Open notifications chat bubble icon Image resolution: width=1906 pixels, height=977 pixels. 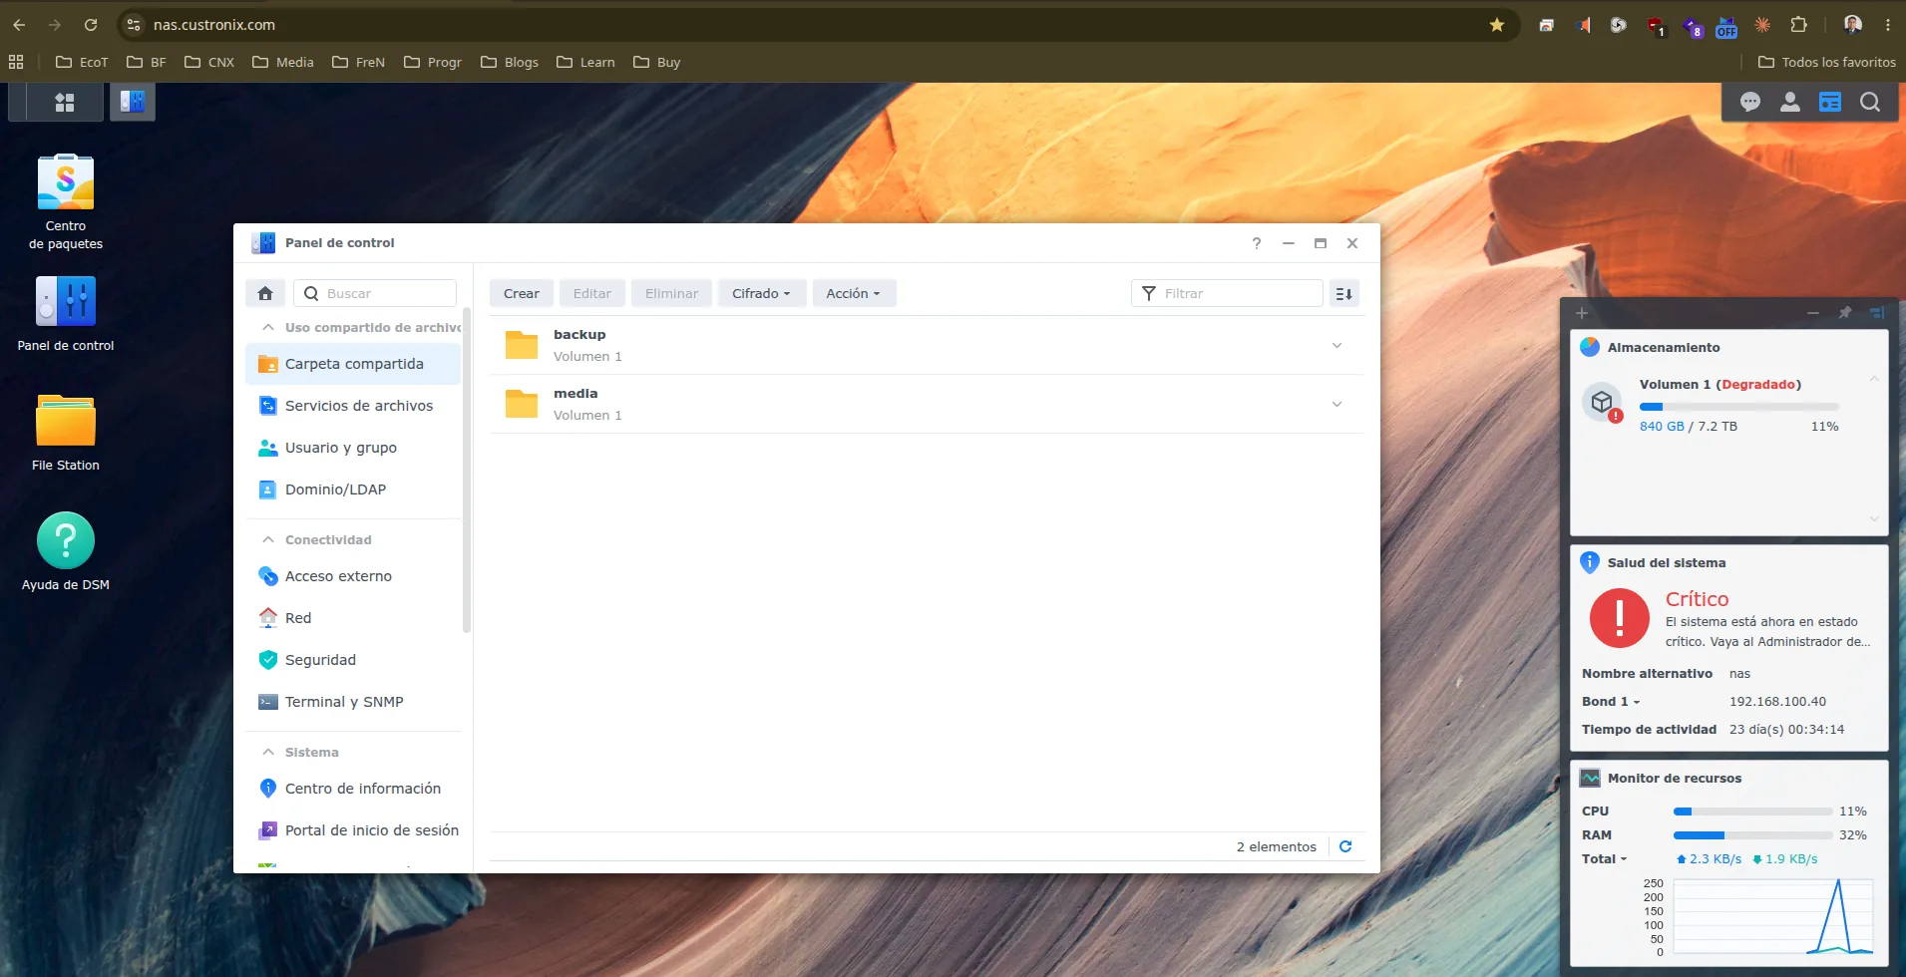click(x=1749, y=102)
